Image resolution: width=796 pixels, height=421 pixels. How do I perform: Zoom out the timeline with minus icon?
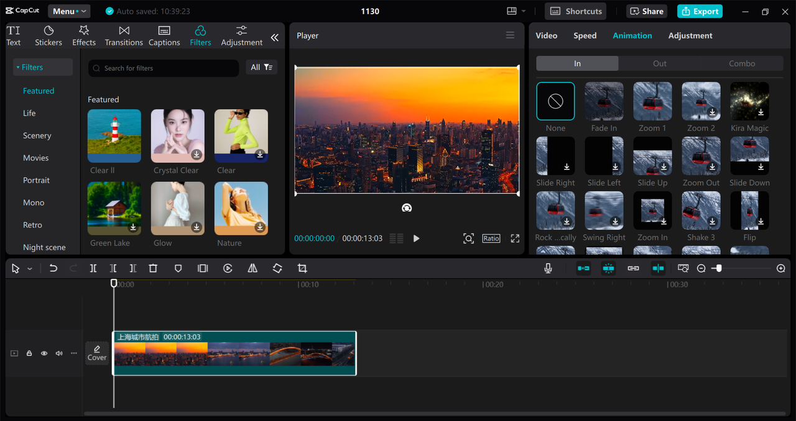point(701,268)
